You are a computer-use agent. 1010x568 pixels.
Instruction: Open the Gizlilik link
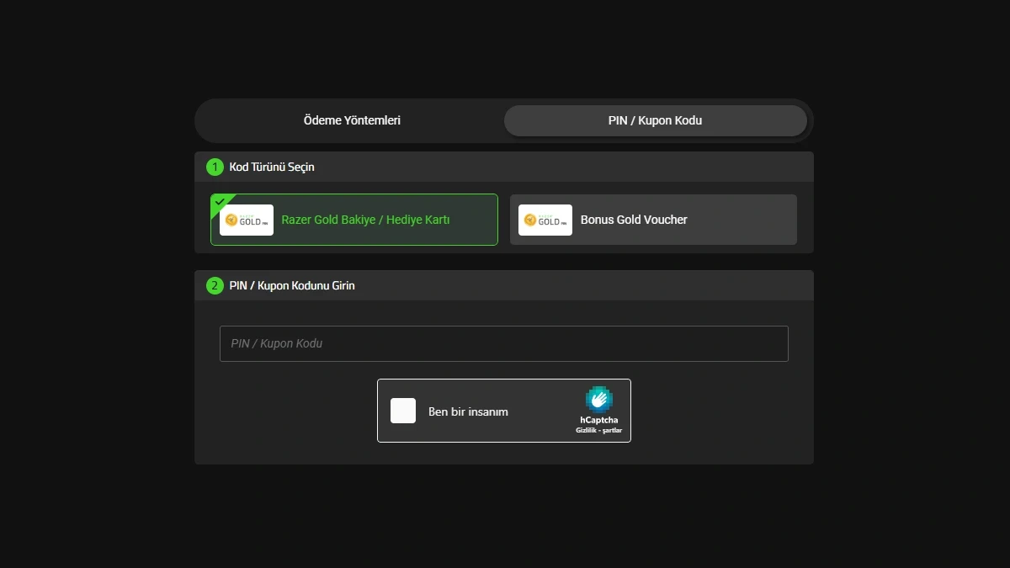pos(585,430)
